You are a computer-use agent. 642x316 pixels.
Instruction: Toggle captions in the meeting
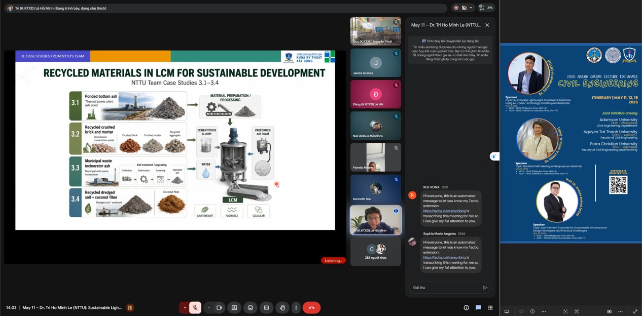tap(266, 307)
